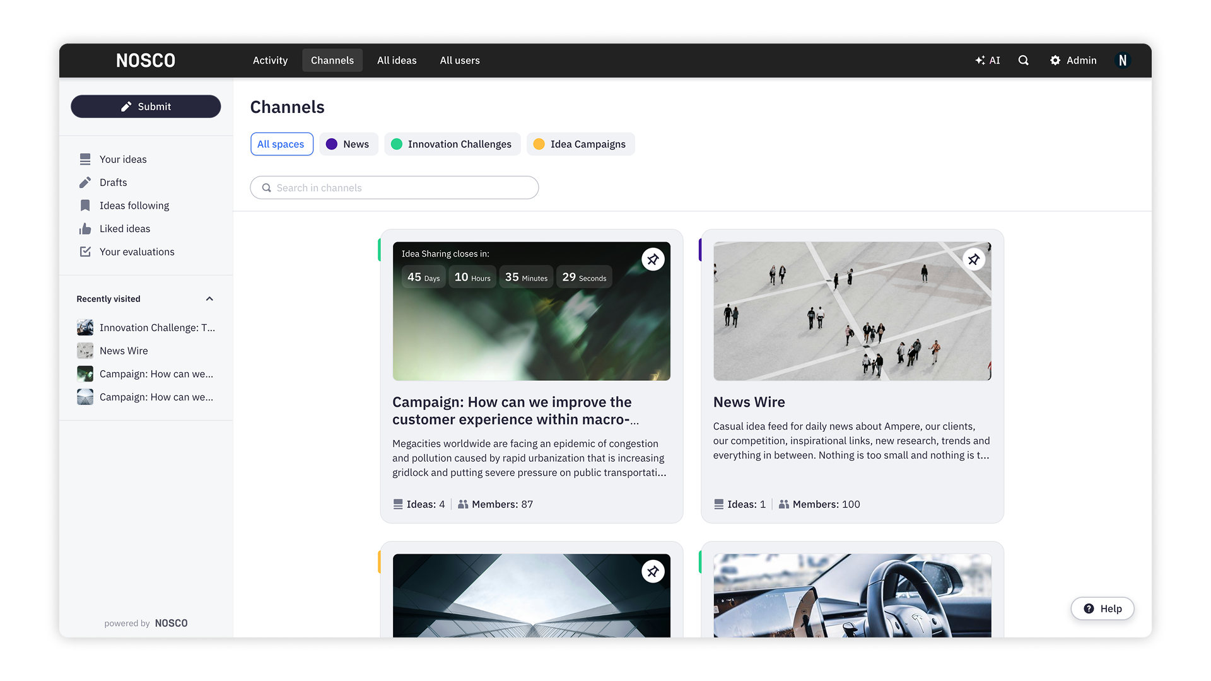
Task: Click the Megacities campaign description text
Action: pyautogui.click(x=529, y=458)
